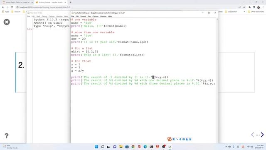266x150 pixels.
Task: Reload the browser page
Action: point(12,7)
